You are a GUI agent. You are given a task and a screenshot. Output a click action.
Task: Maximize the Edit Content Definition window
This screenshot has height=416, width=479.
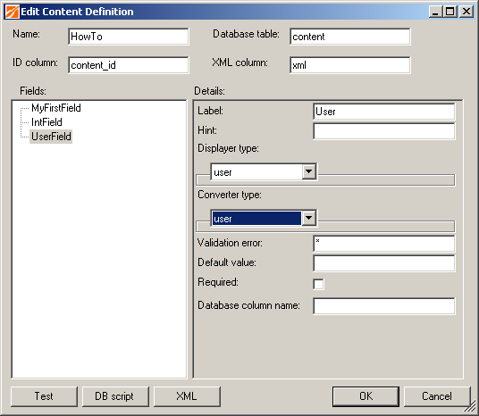(x=450, y=12)
